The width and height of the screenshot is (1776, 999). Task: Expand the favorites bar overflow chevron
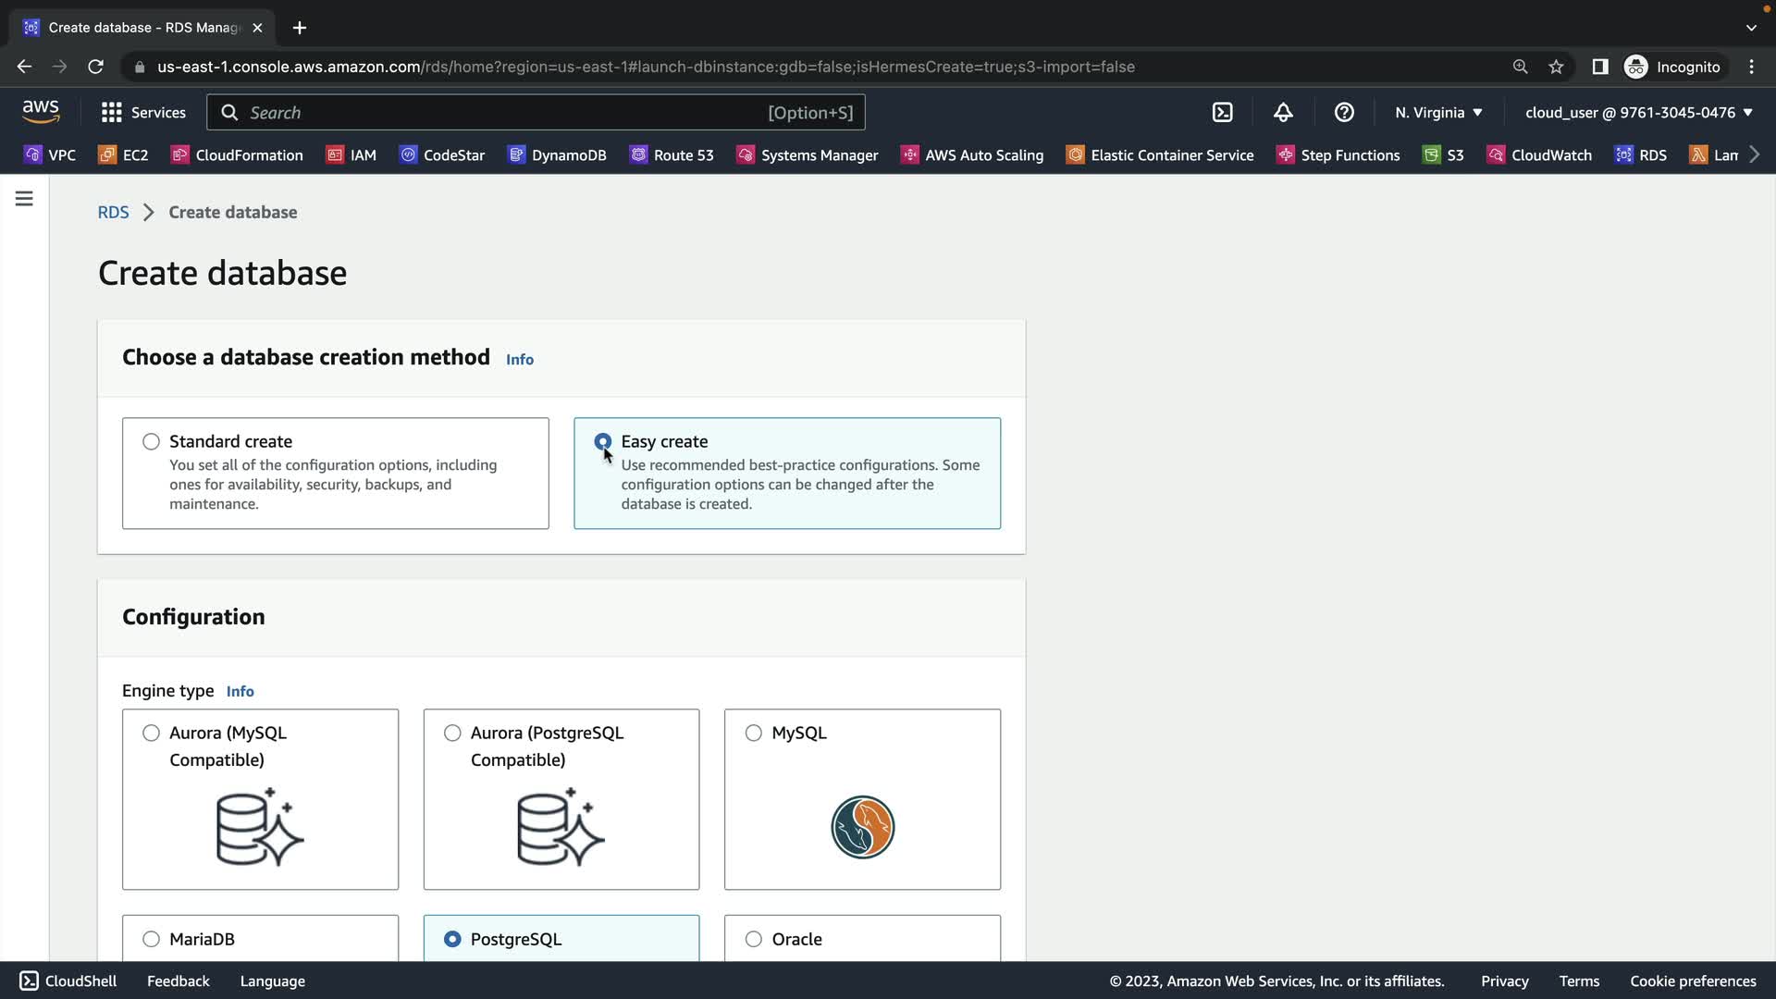tap(1755, 155)
